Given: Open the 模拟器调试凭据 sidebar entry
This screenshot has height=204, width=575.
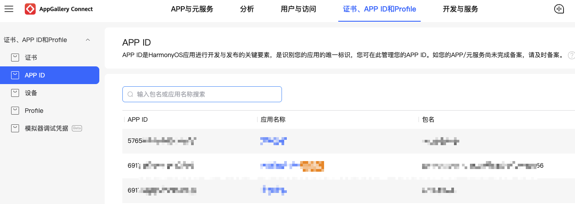Looking at the screenshot, I should click(47, 128).
